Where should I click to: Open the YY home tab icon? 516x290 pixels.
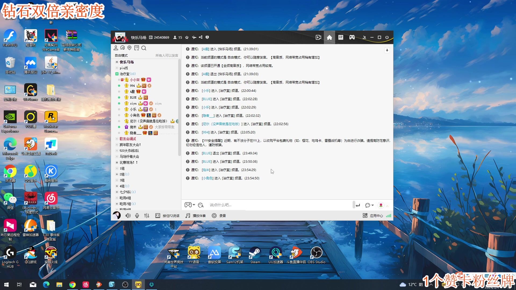pyautogui.click(x=329, y=38)
